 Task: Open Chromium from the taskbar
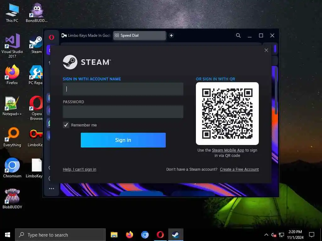tap(145, 235)
